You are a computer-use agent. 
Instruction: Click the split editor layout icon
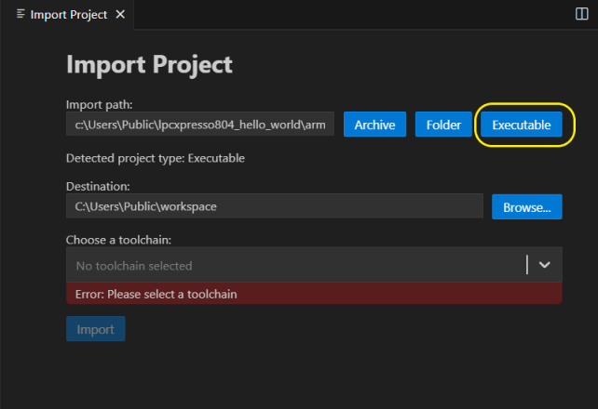click(581, 14)
